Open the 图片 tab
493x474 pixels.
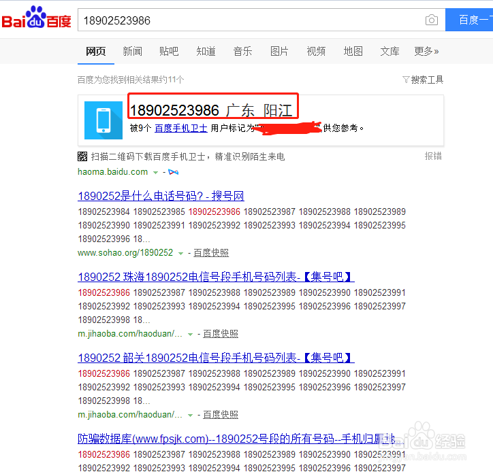click(279, 51)
